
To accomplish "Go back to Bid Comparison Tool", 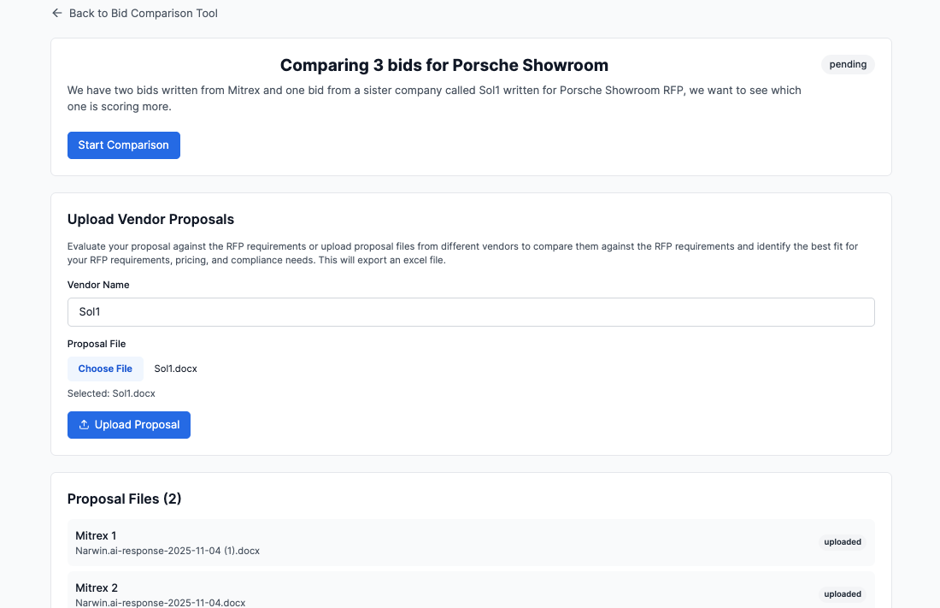I will 143,14.
